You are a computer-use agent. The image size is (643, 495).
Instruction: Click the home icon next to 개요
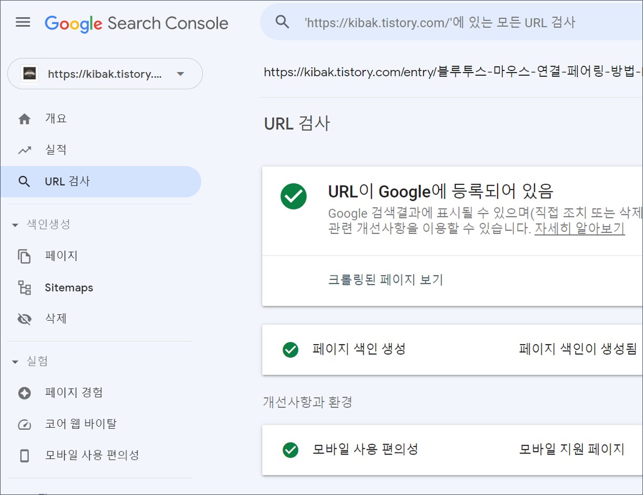click(24, 119)
